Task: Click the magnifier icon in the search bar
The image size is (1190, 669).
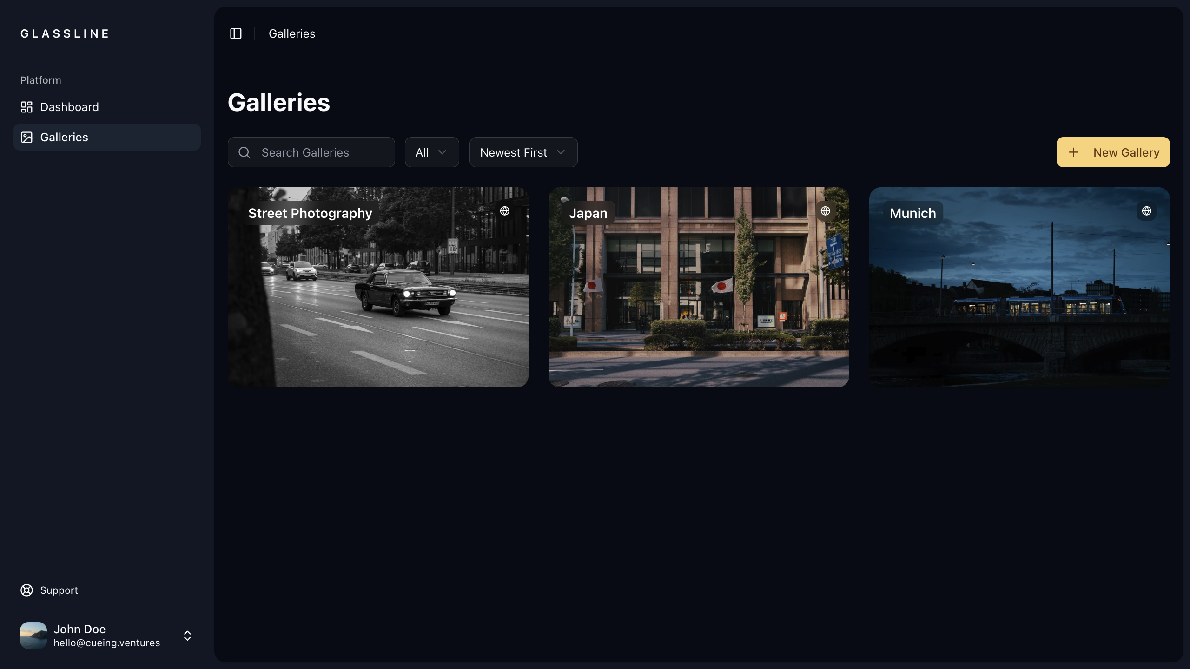Action: [x=244, y=152]
